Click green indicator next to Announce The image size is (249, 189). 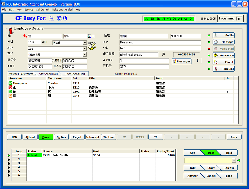click(209, 55)
